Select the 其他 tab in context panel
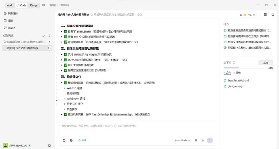Image resolution: width=279 pixels, height=149 pixels. pyautogui.click(x=237, y=73)
